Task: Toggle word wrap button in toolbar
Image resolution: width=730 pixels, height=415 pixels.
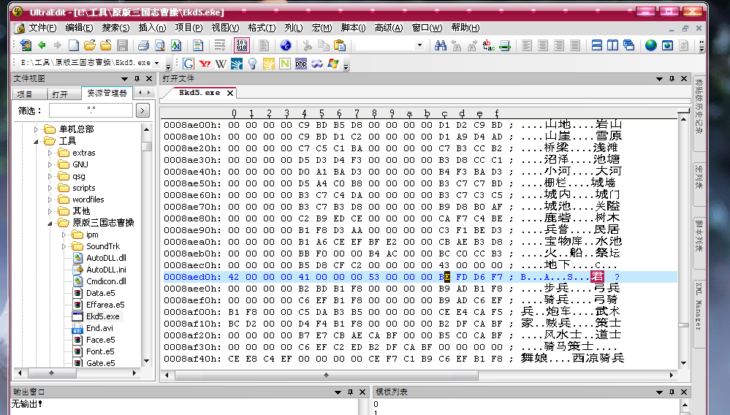Action: click(219, 45)
